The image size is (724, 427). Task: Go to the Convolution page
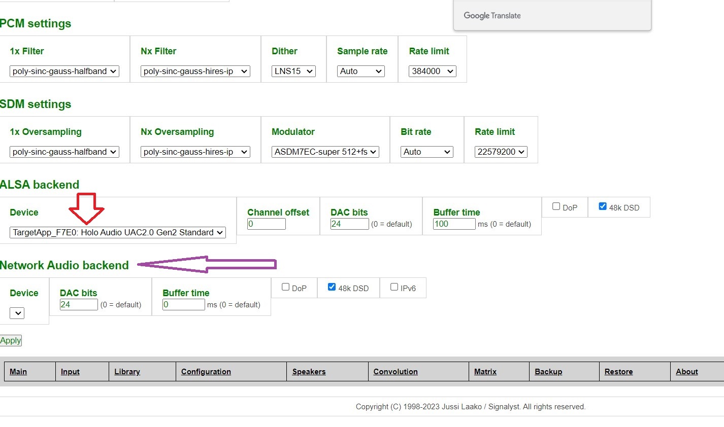[396, 372]
